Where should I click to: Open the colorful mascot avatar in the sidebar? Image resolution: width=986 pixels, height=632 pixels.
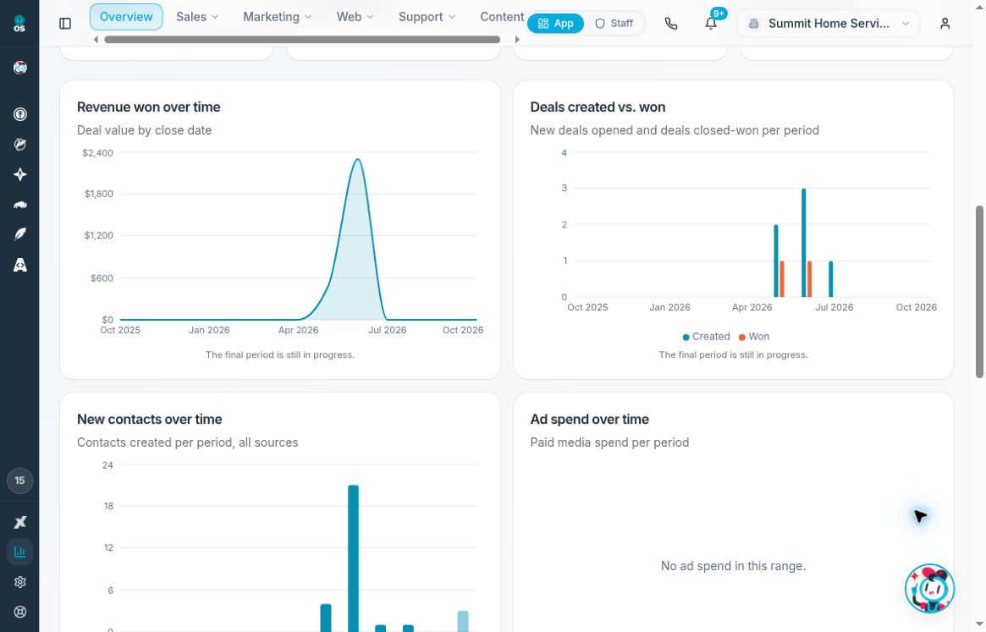point(20,68)
